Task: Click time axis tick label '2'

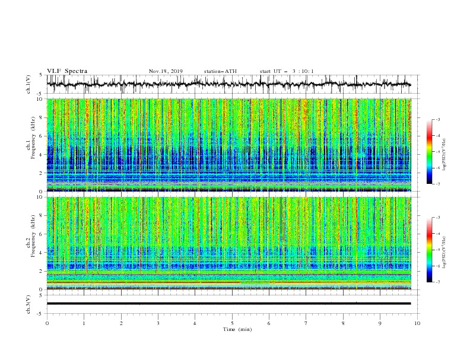Action: (121, 323)
